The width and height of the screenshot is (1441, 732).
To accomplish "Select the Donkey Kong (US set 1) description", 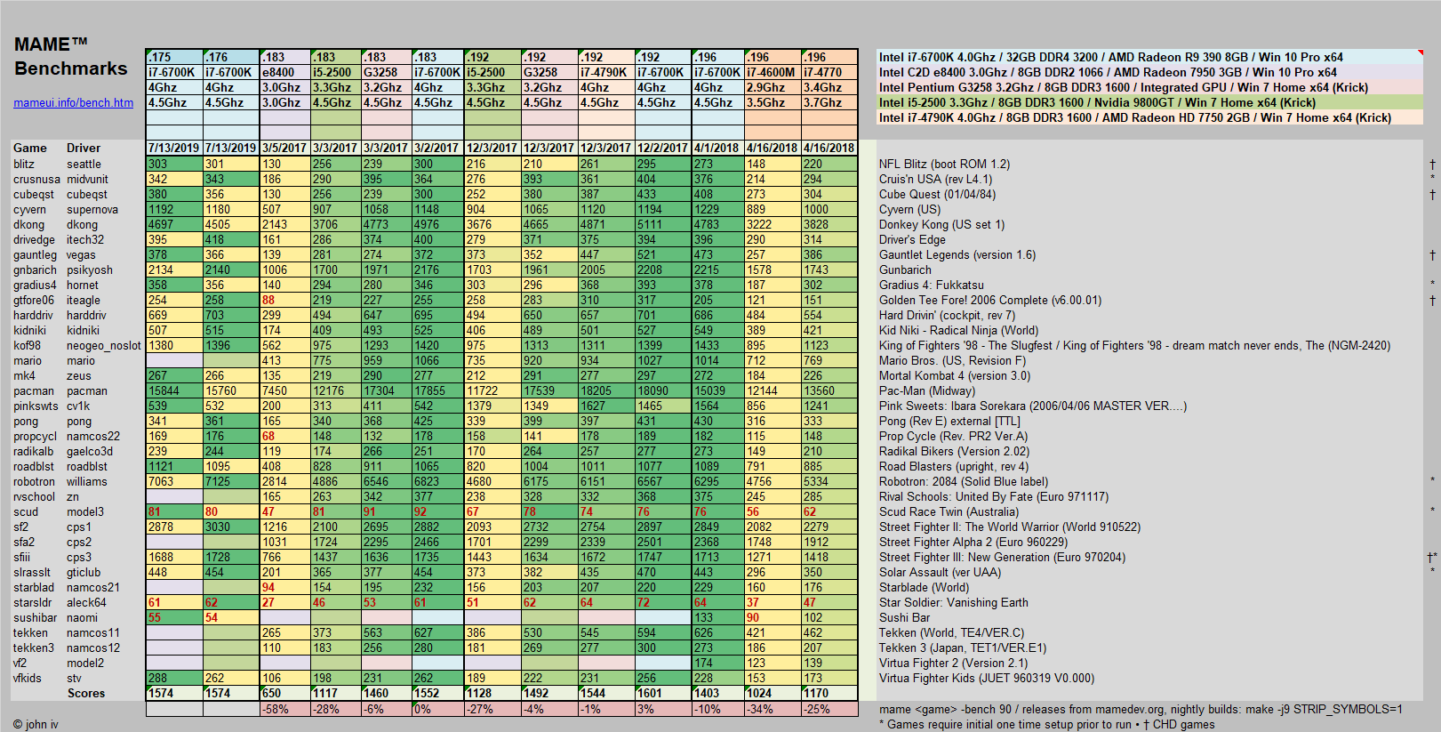I will (x=941, y=225).
